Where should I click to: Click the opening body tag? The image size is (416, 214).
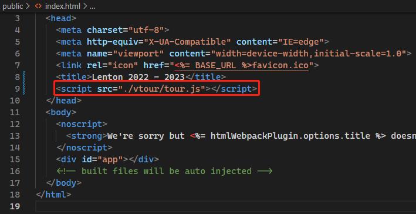coord(61,112)
